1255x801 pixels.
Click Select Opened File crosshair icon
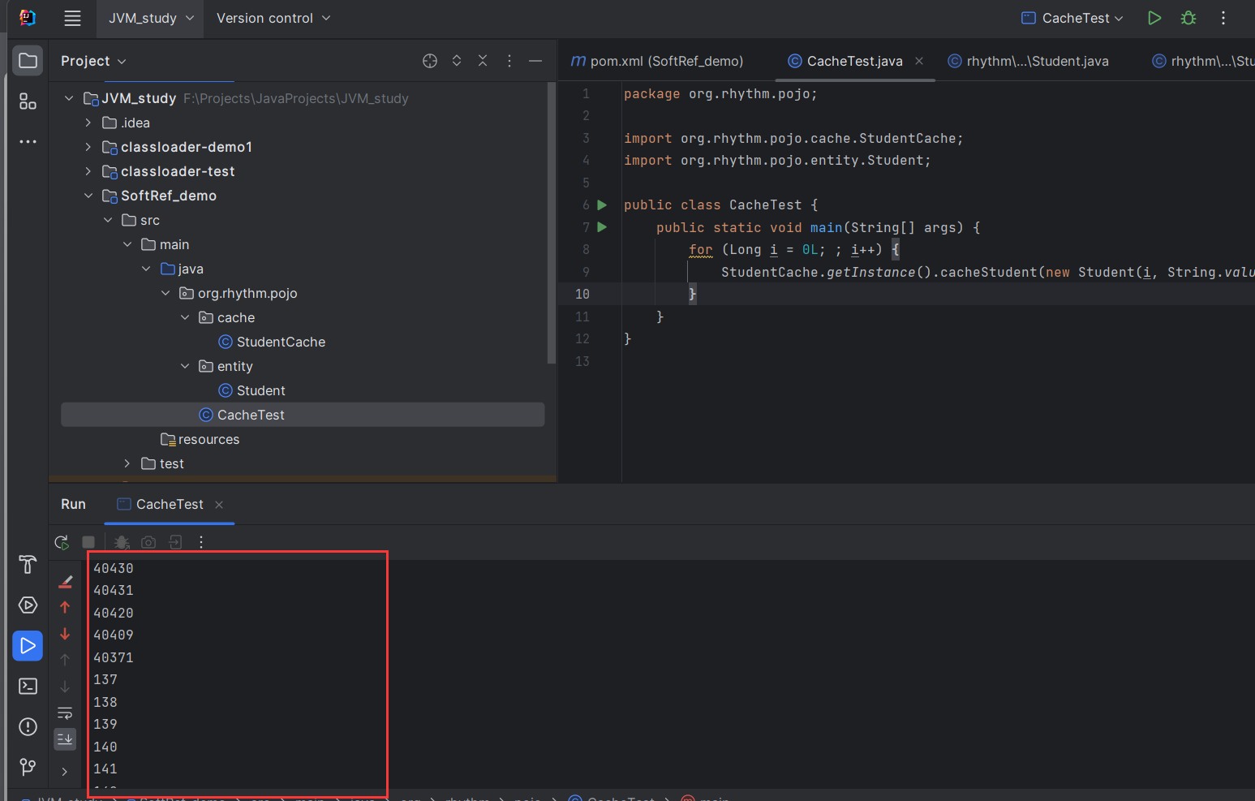pos(430,61)
